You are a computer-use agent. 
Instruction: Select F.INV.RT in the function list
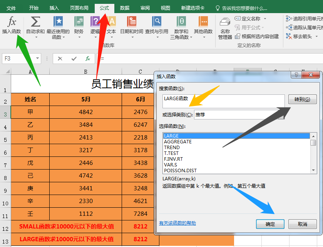(x=236, y=159)
